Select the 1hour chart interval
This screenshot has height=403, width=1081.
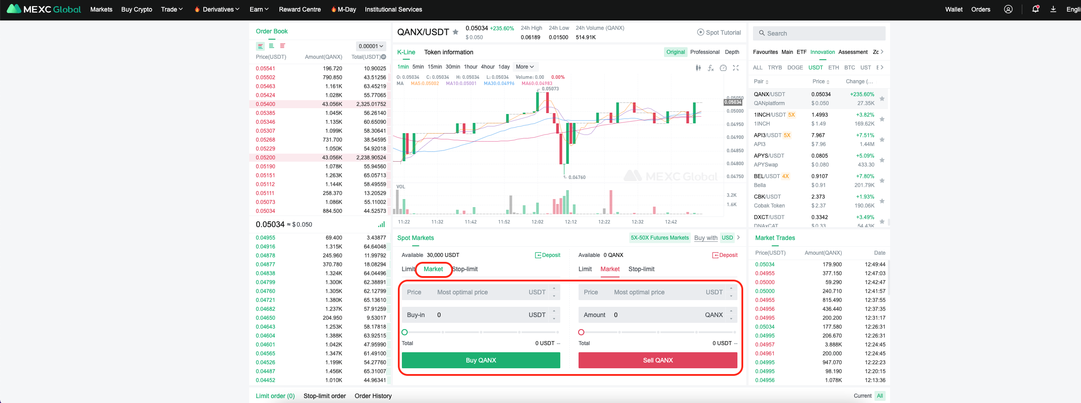coord(470,67)
